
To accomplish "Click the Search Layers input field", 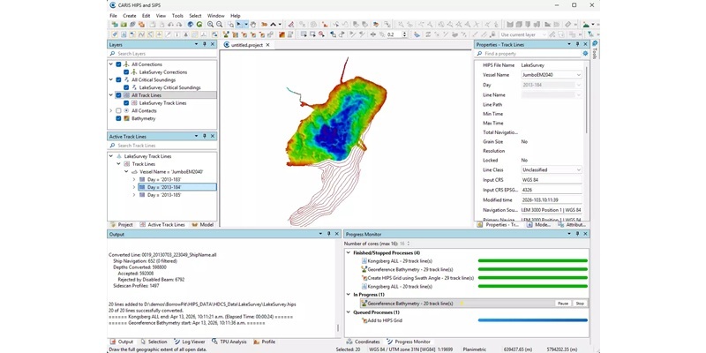I will click(162, 54).
